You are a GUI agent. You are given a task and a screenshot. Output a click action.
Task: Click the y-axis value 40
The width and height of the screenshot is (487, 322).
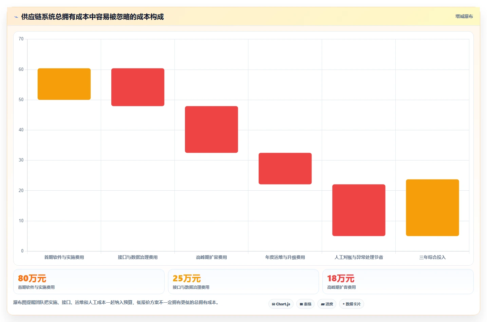coord(21,130)
